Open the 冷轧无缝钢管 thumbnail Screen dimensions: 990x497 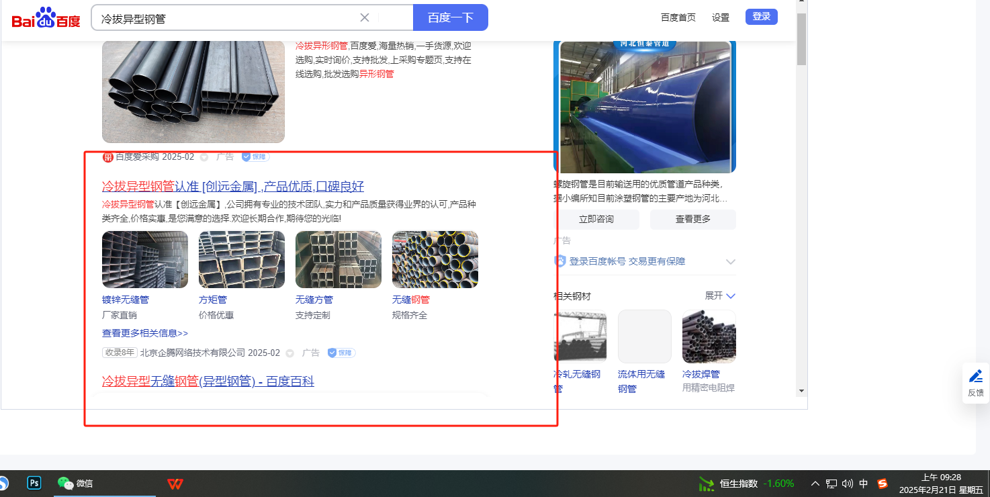coord(580,336)
